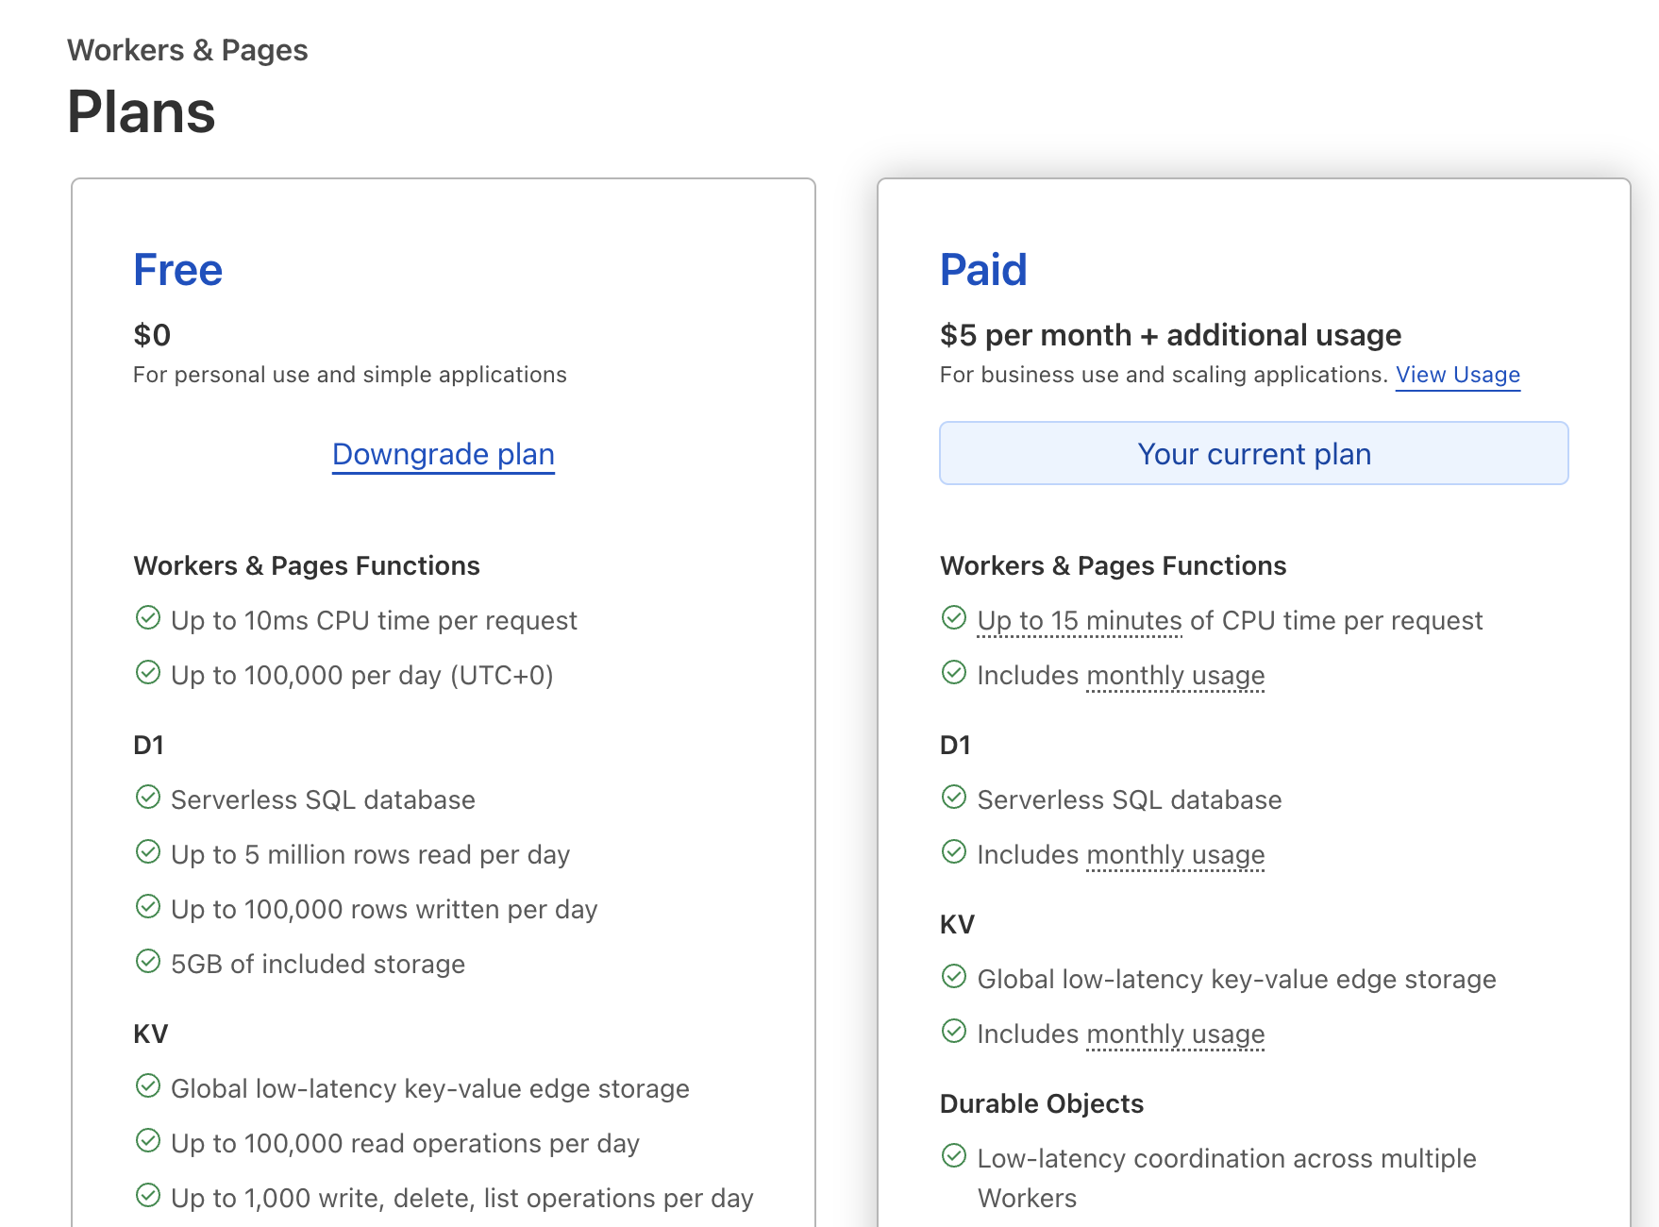Click D1 'monthly usage' link in Paid plan

click(x=1175, y=855)
